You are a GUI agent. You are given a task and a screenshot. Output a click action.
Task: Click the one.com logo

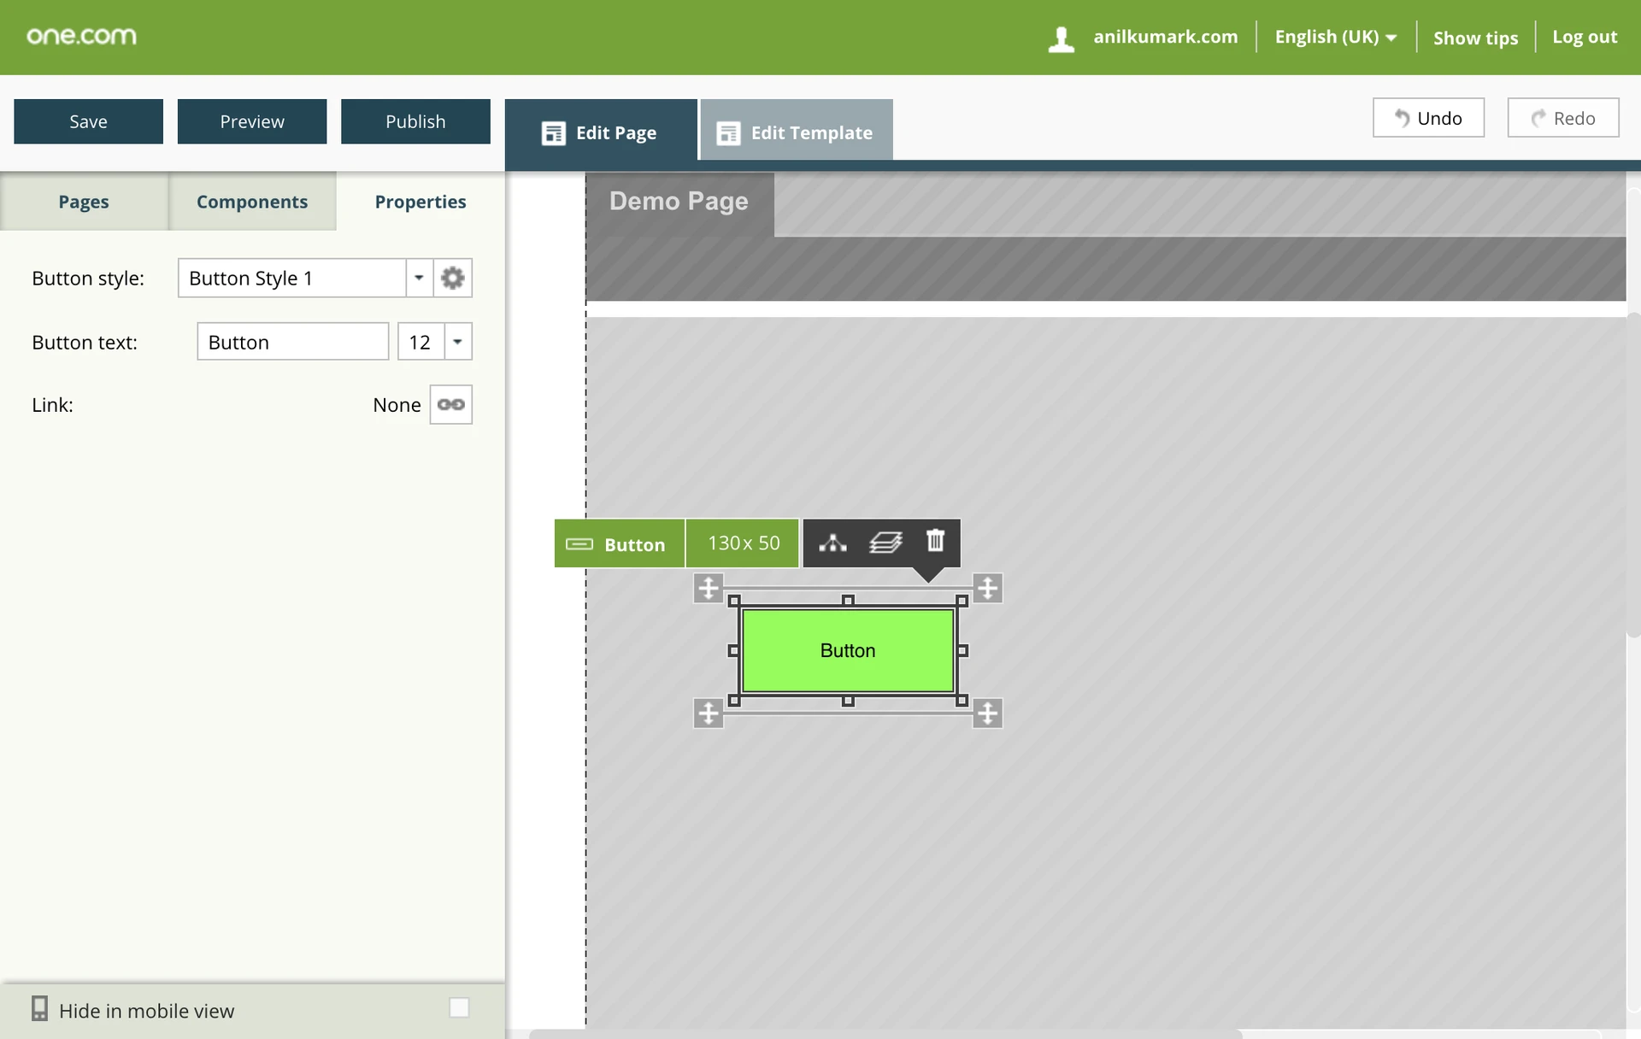81,36
